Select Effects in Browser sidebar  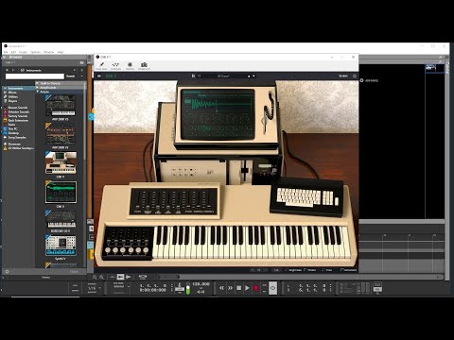12,93
